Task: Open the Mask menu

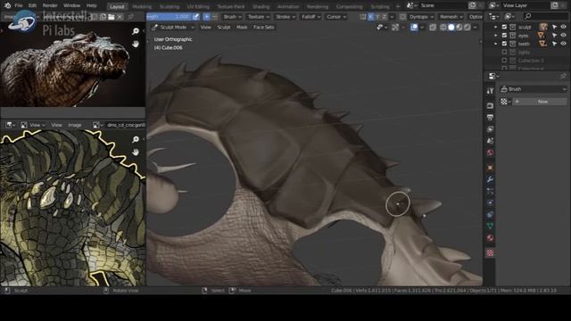Action: tap(242, 28)
